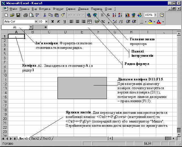Toggle bold formatting
Image resolution: width=182 pixels, height=147 pixels.
(52, 22)
